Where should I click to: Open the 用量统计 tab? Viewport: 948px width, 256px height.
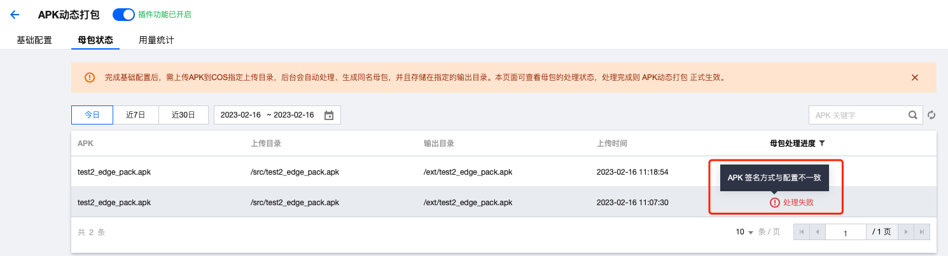[x=157, y=40]
